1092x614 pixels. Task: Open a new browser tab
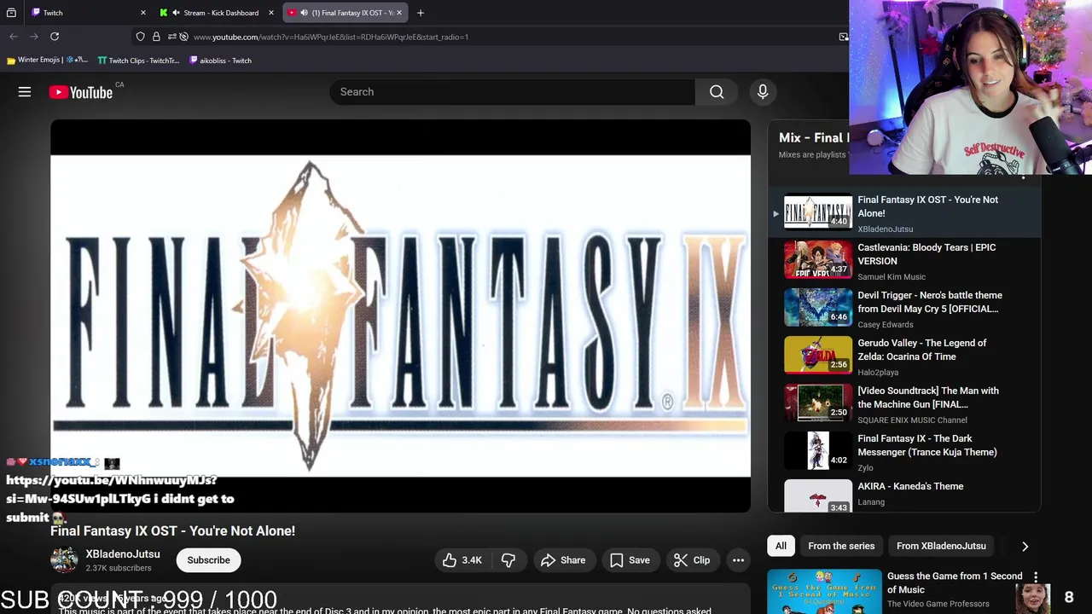coord(421,13)
